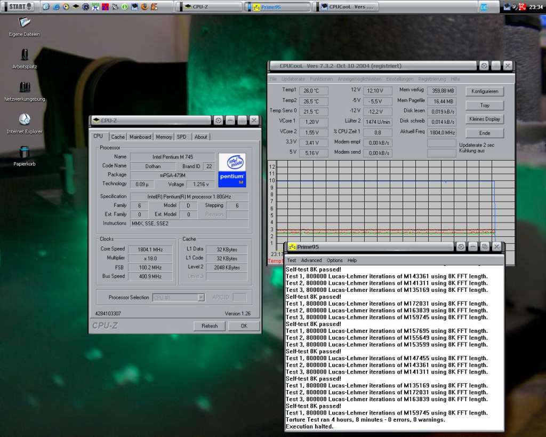Open the Einstellungen menu in CPUCool
The image size is (546, 437).
[400, 79]
